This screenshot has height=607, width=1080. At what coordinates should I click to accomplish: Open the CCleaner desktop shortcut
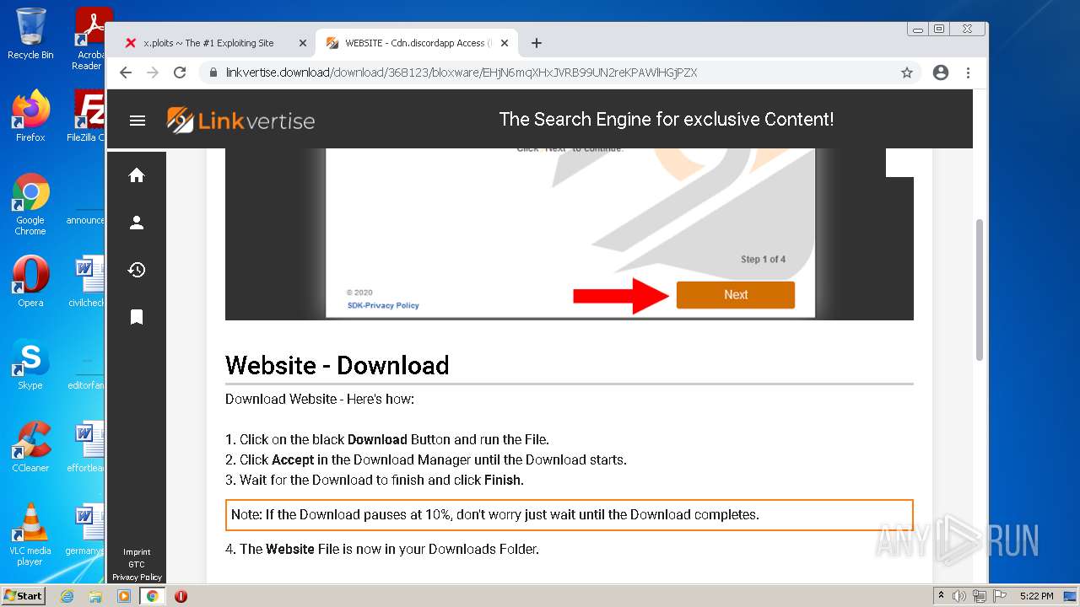point(30,446)
